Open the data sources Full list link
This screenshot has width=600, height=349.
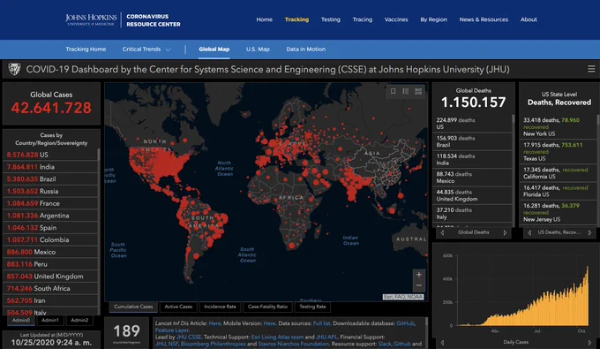click(321, 323)
